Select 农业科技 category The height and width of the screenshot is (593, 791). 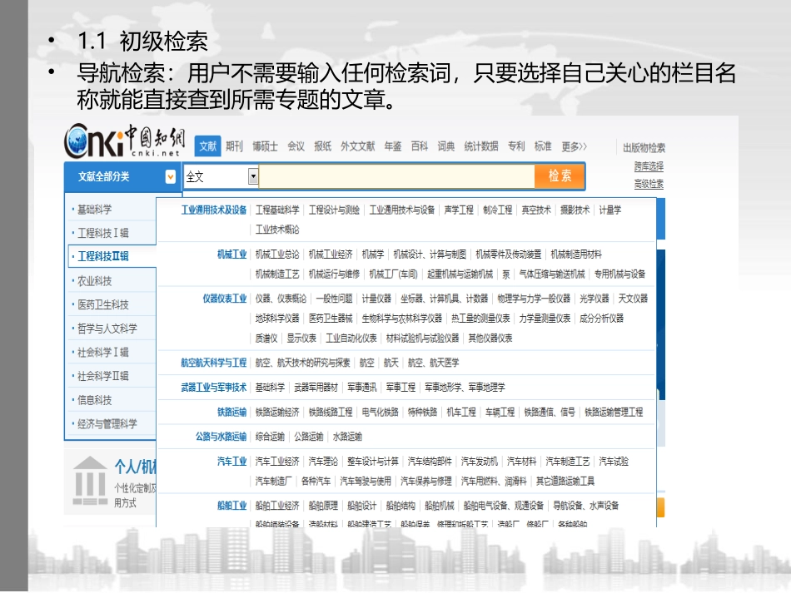(x=95, y=280)
